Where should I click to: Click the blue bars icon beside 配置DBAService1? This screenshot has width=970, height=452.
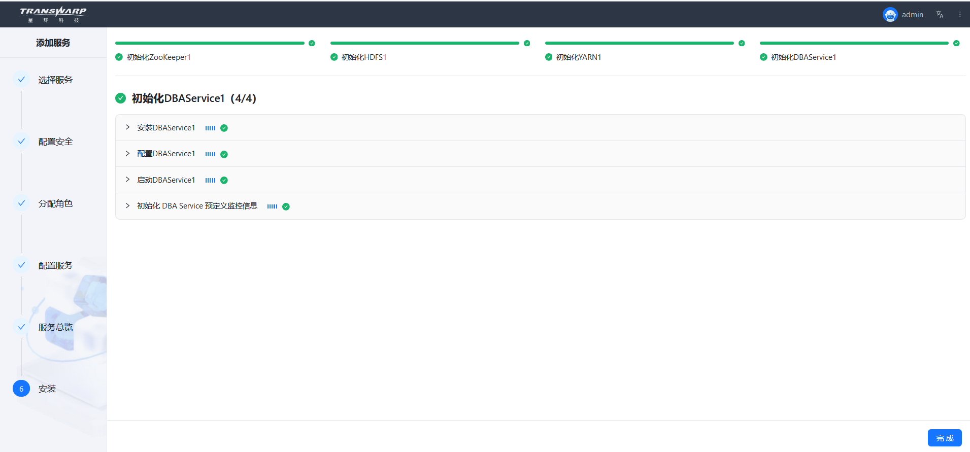coord(210,154)
